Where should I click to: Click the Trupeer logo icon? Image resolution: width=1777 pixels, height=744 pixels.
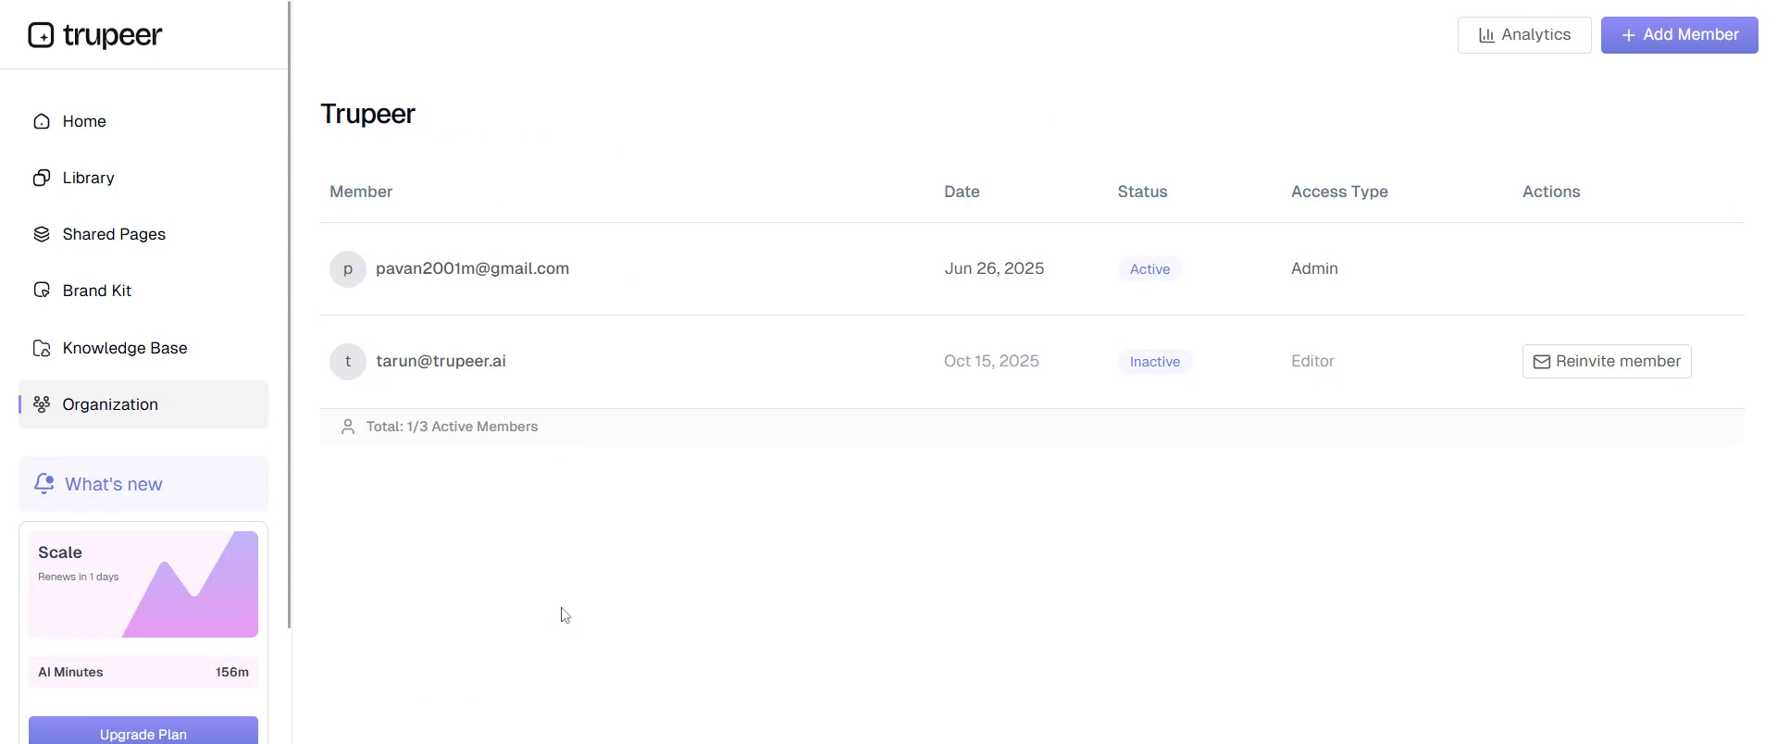(x=41, y=35)
